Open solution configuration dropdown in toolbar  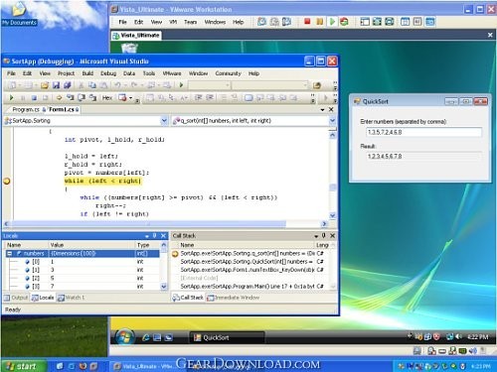[x=228, y=85]
